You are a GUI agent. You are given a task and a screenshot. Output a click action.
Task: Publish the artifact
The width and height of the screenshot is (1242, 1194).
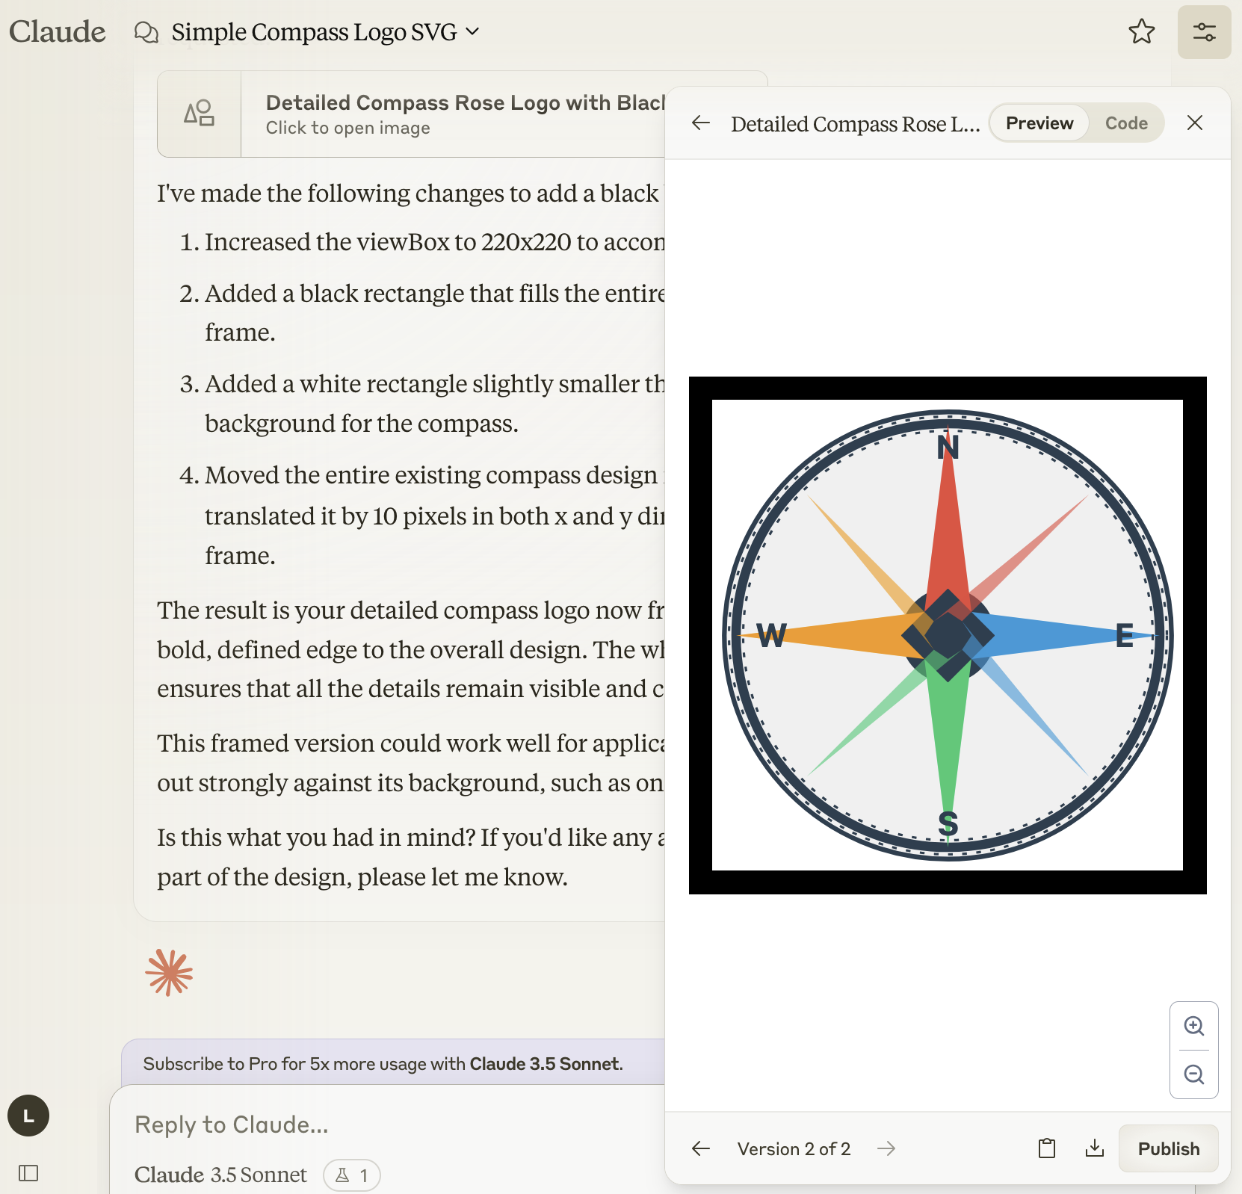click(1168, 1148)
